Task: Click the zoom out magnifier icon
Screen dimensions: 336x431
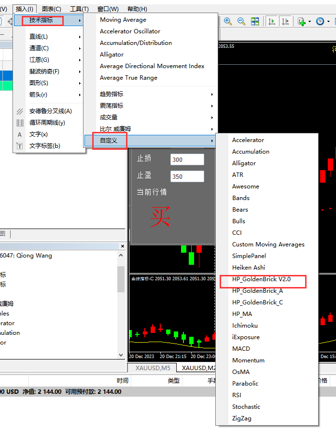Action: pos(241,21)
